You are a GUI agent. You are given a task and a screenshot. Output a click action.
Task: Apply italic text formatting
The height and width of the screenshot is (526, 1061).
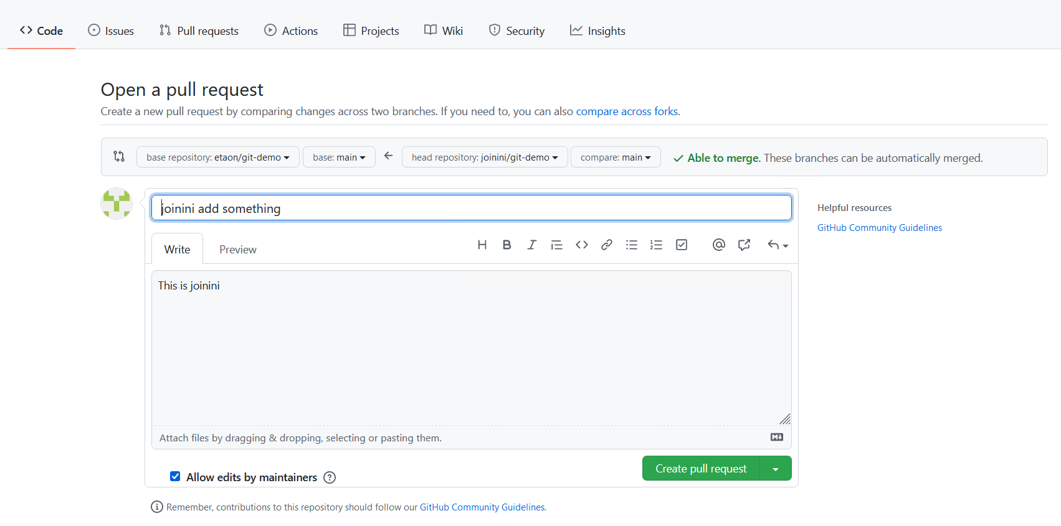pos(531,245)
